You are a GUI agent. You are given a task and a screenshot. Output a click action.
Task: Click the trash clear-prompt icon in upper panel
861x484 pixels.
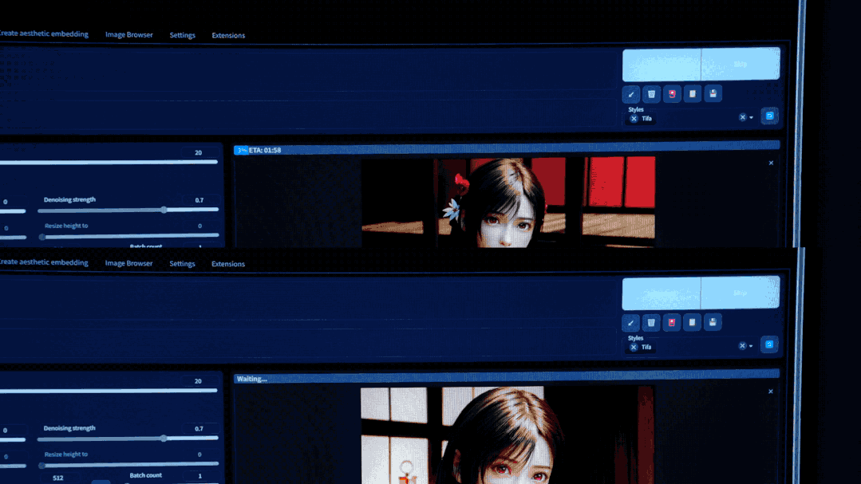coord(651,94)
